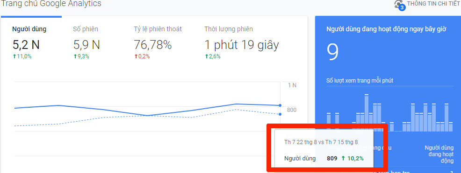The height and width of the screenshot is (173, 461).
Task: Click the 5,2 N users value
Action: click(26, 45)
